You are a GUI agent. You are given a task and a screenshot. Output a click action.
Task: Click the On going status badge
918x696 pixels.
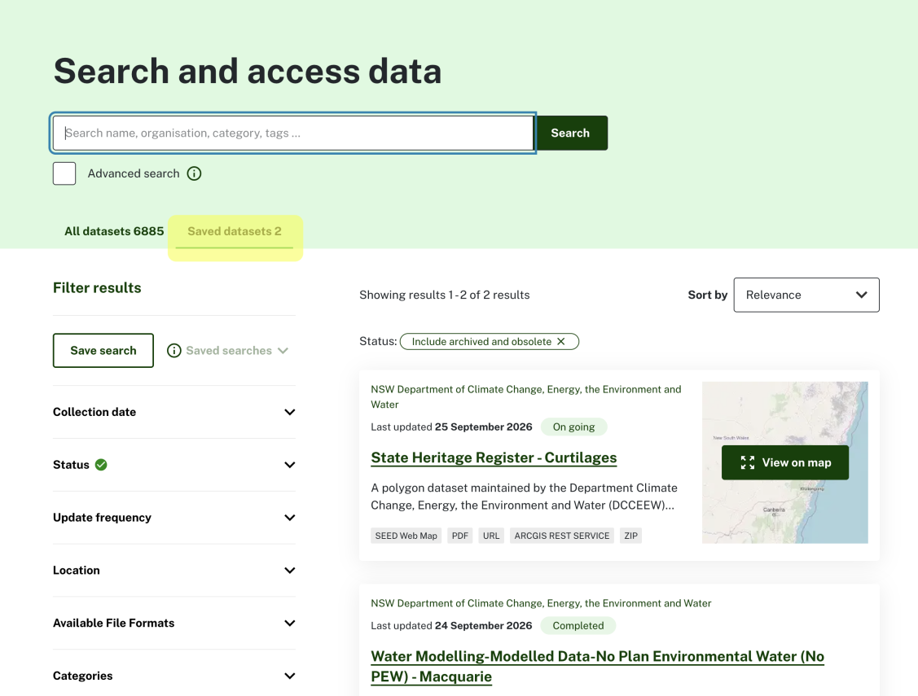click(573, 427)
